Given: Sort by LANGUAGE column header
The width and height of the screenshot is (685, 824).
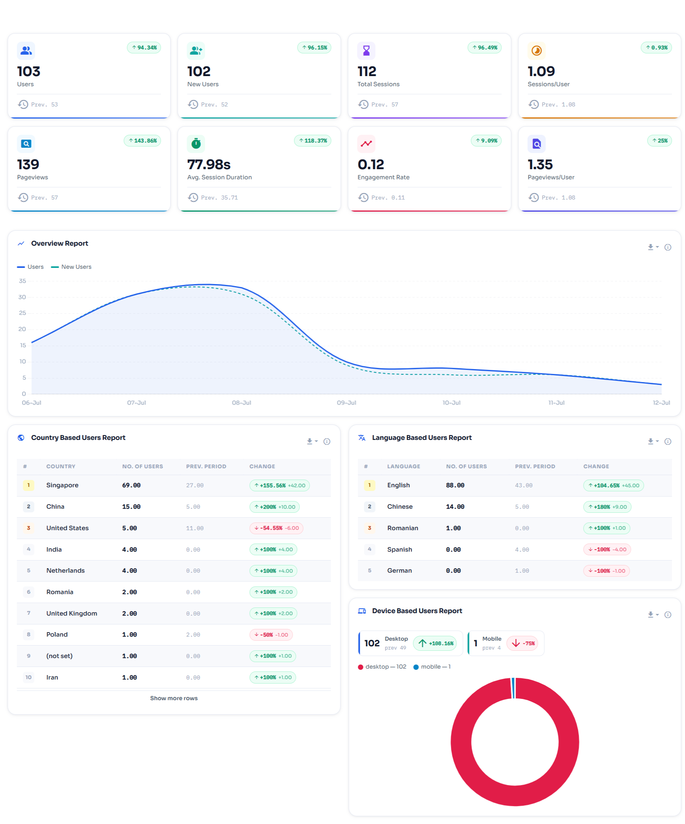Looking at the screenshot, I should coord(403,466).
